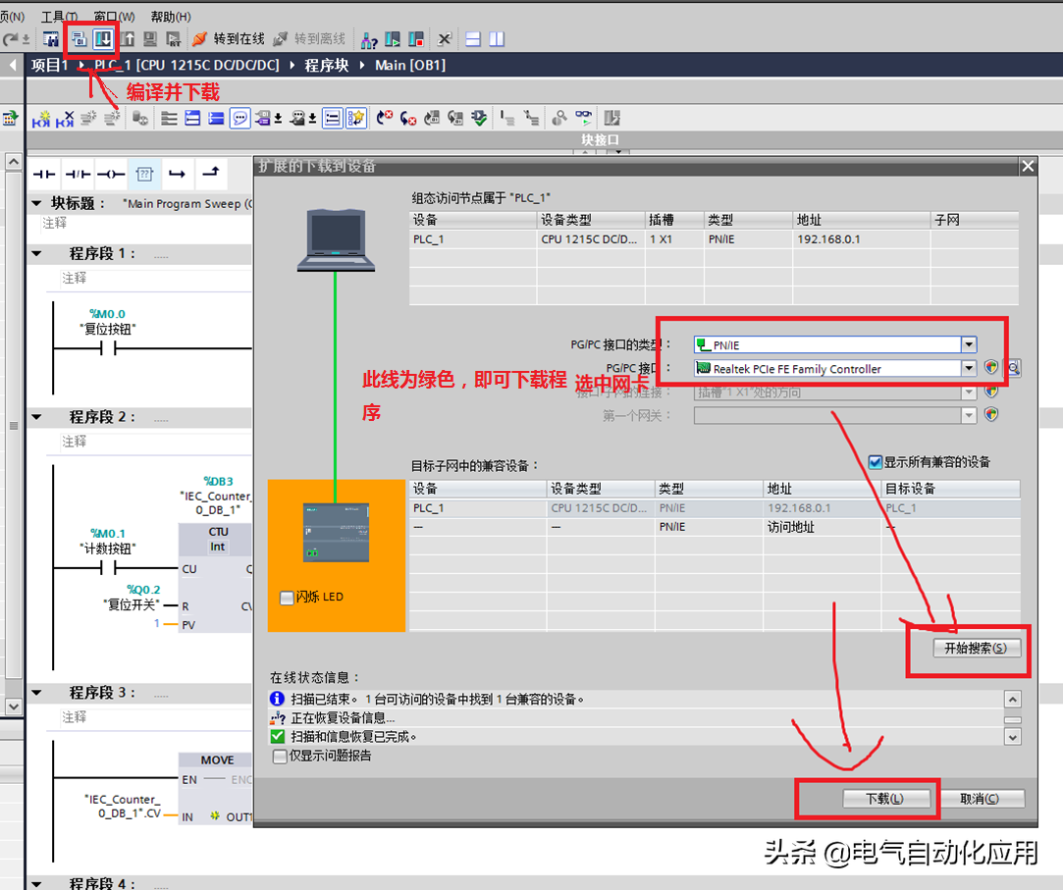Open the subnet connection slot dropdown
This screenshot has height=890, width=1063.
(969, 392)
